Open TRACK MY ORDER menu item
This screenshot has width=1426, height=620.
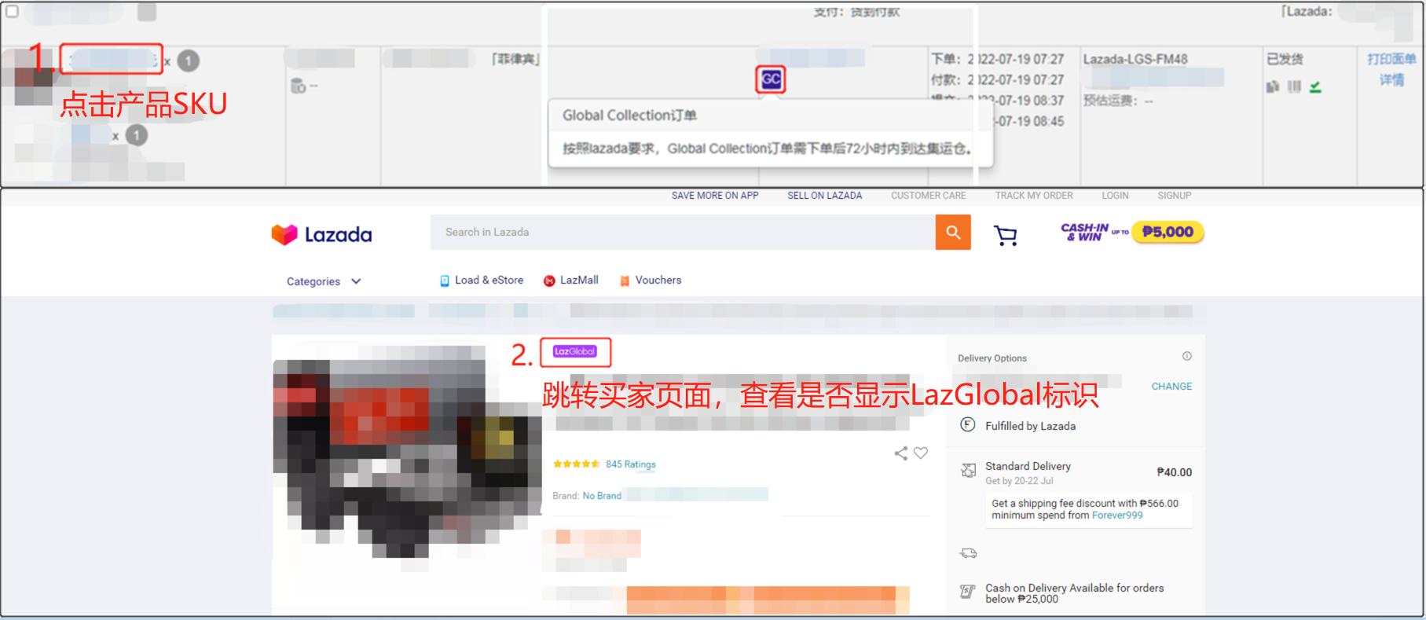(1034, 196)
